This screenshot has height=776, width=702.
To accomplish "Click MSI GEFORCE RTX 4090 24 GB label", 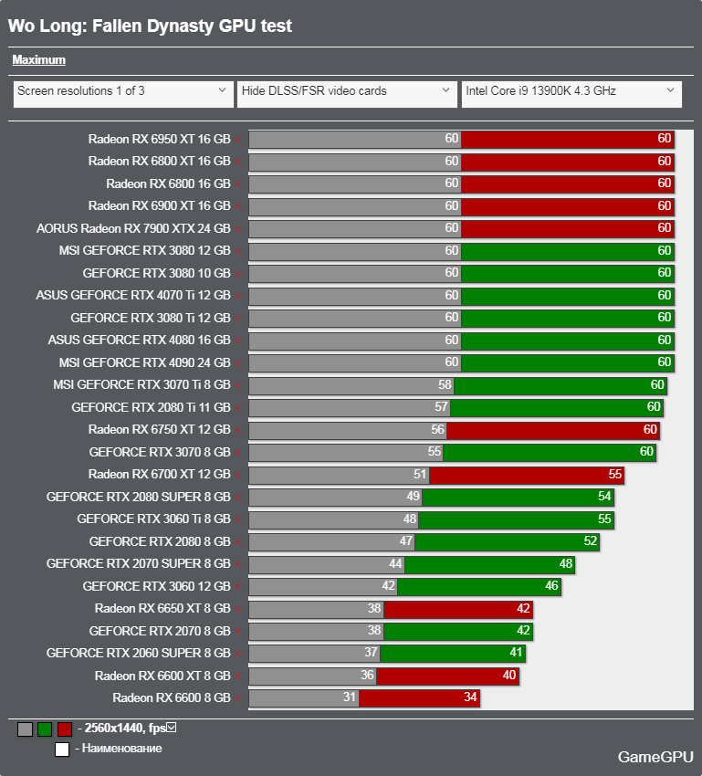I will 145,362.
